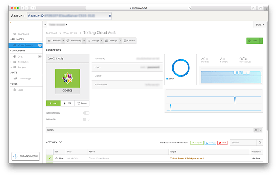Click the Virtual Servers count badge

point(40,45)
